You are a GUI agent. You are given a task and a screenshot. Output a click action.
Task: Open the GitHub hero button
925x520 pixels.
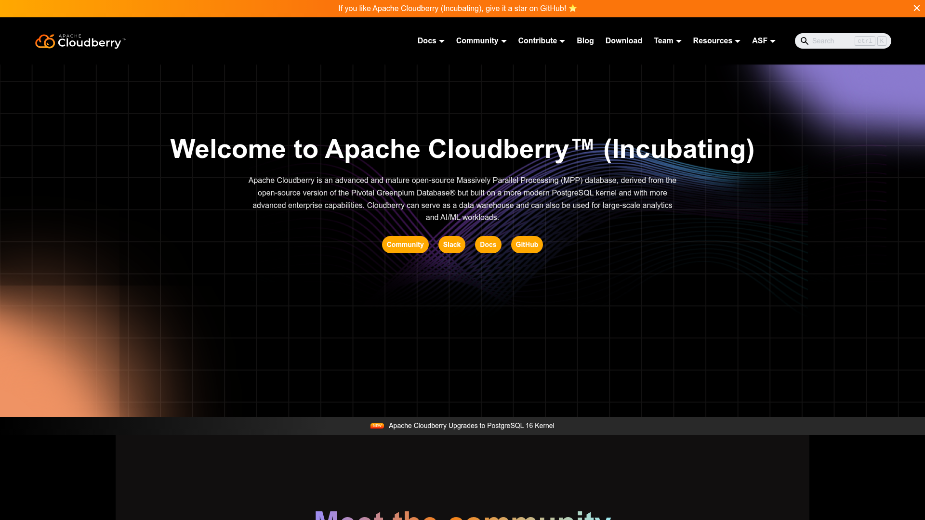[x=527, y=245]
